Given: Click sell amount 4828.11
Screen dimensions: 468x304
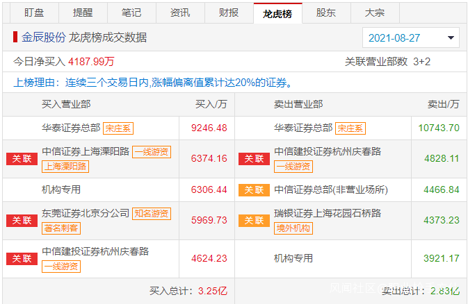Looking at the screenshot, I should pyautogui.click(x=442, y=158).
